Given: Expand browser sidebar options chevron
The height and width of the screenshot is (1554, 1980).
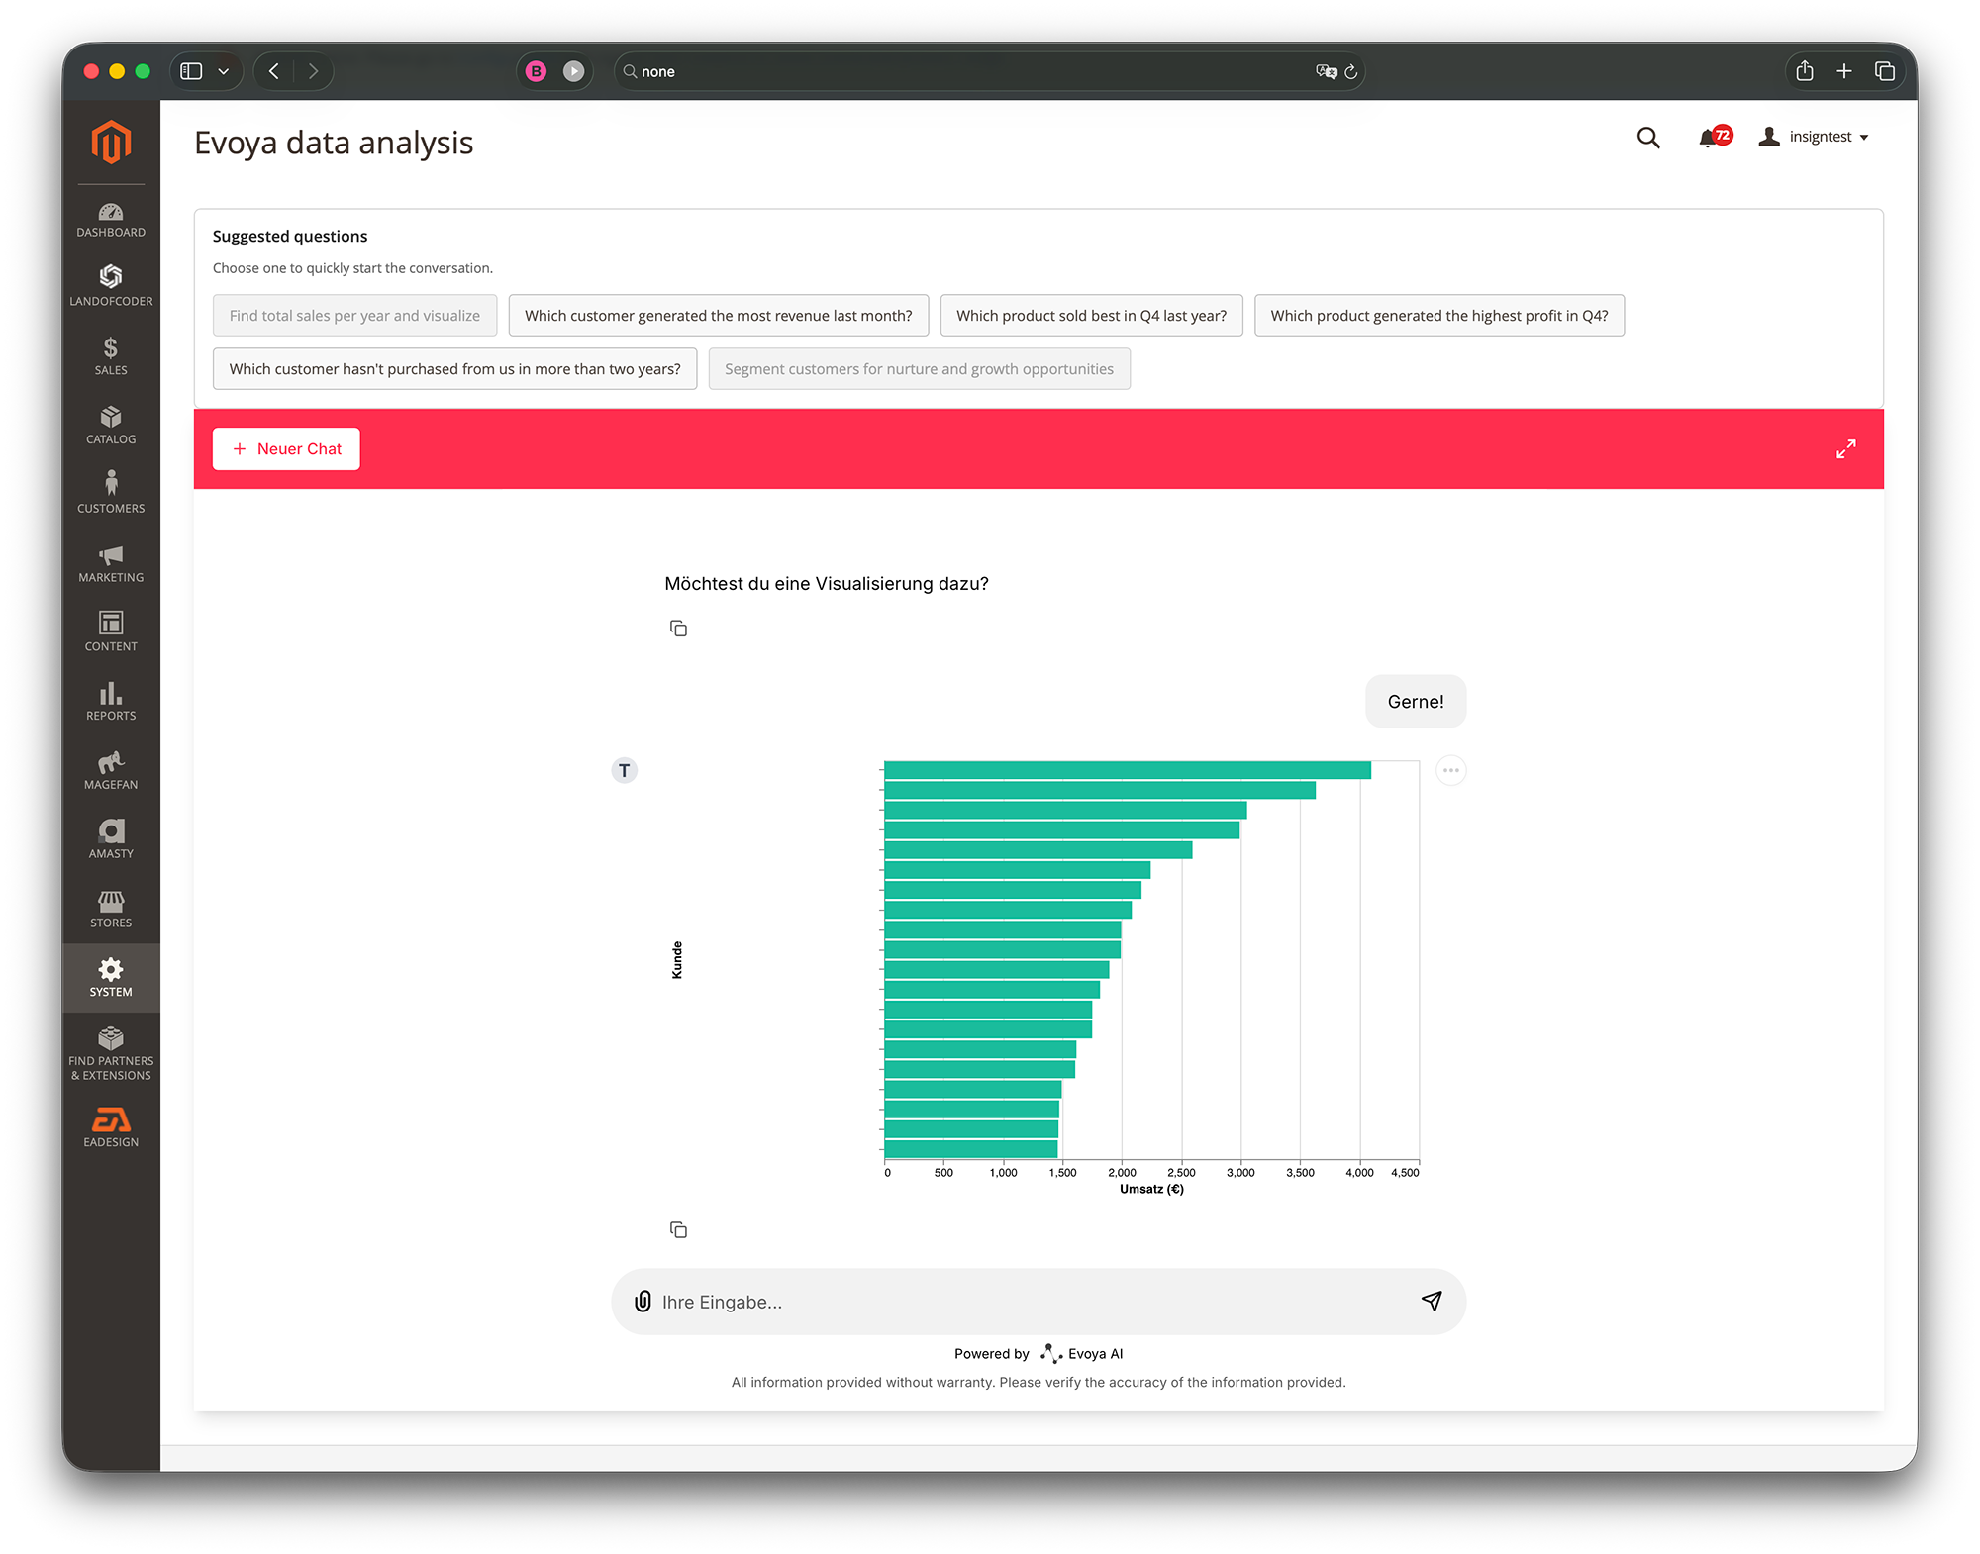Looking at the screenshot, I should pyautogui.click(x=224, y=71).
